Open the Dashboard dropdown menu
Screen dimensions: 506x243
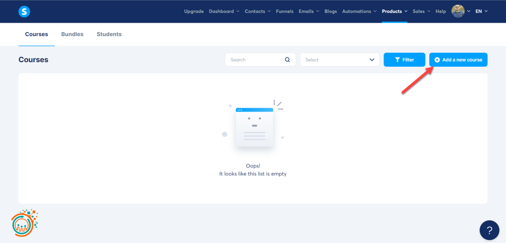point(224,11)
